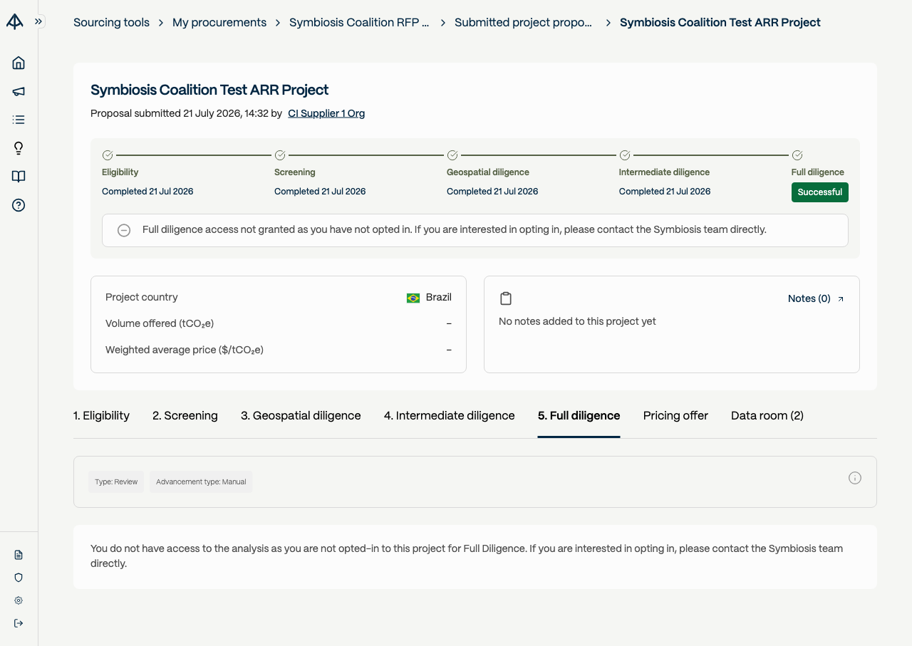Click the log out icon
912x646 pixels.
[19, 623]
